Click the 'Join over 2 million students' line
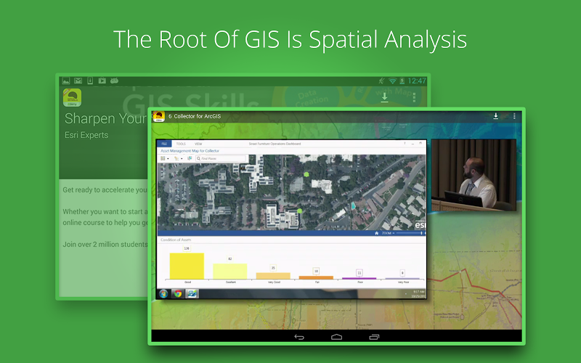The width and height of the screenshot is (581, 363). [x=105, y=245]
